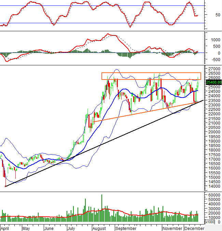
Task: Click the highest peak of the MACD line
Action: pyautogui.click(x=109, y=34)
